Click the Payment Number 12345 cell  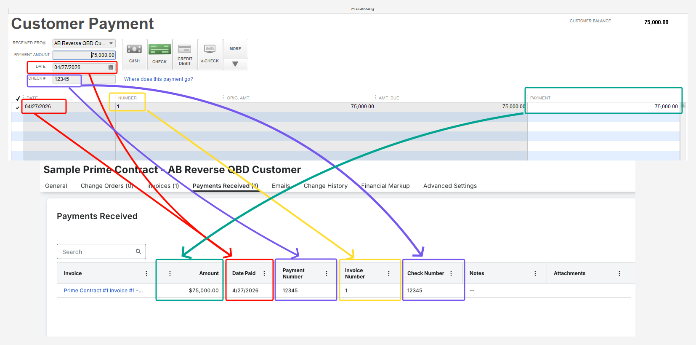[x=306, y=291]
